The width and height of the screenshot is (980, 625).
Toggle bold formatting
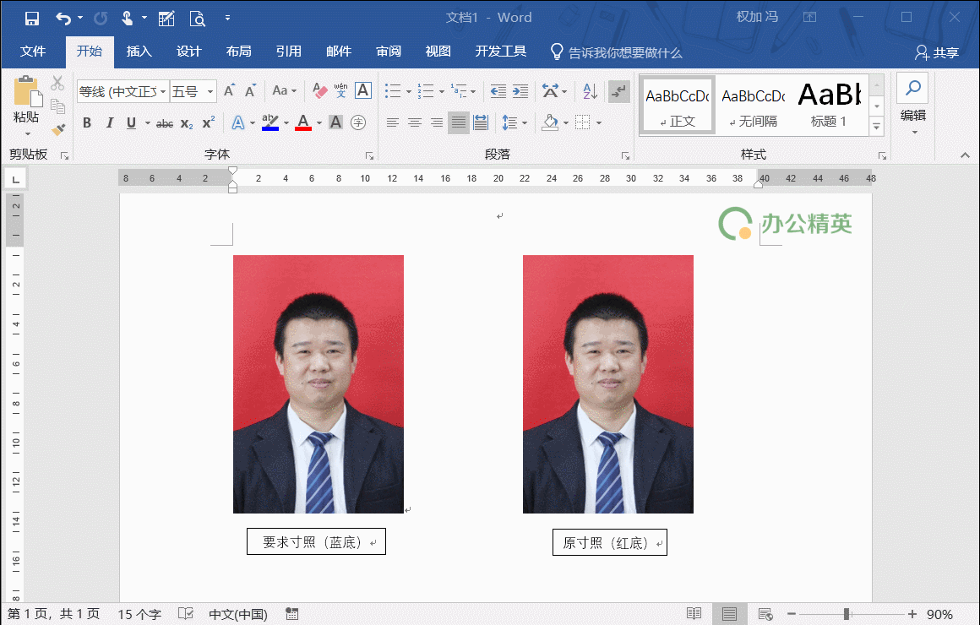coord(87,122)
